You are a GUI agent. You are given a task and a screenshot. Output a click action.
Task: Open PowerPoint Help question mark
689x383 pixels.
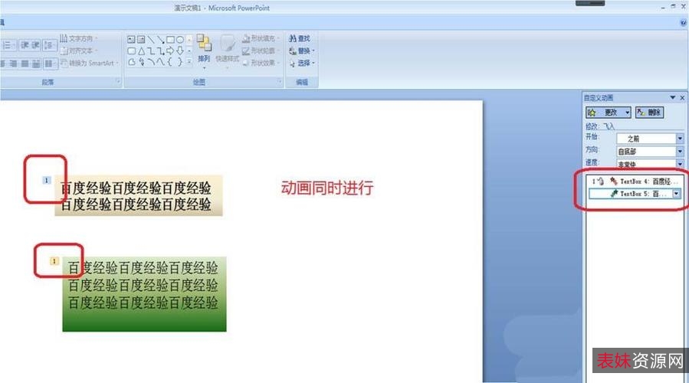click(684, 22)
